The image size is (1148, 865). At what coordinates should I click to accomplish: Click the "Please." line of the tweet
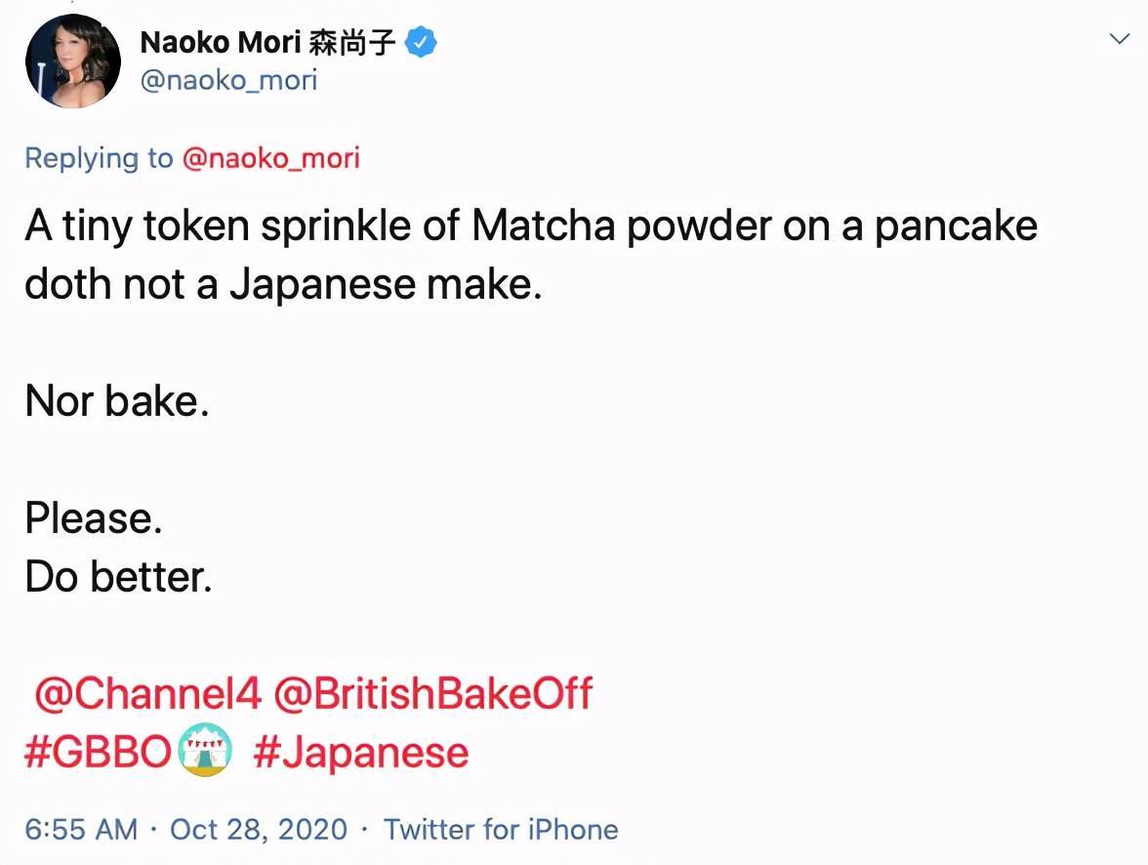(x=94, y=518)
